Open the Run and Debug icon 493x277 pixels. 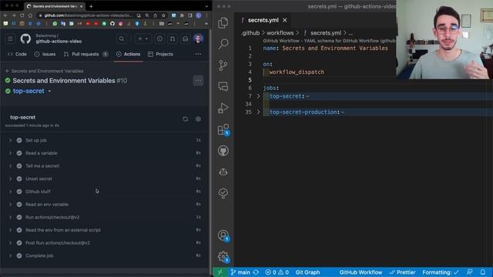click(x=223, y=108)
